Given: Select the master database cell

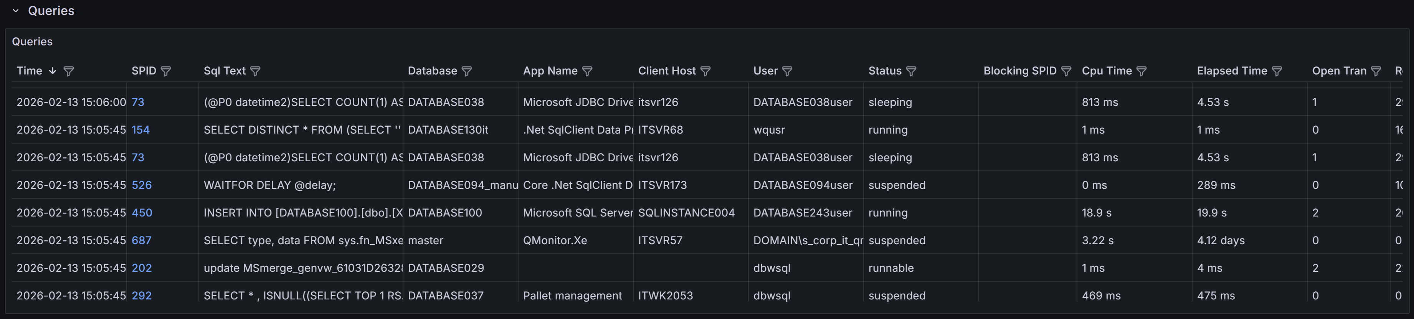Looking at the screenshot, I should pos(461,240).
